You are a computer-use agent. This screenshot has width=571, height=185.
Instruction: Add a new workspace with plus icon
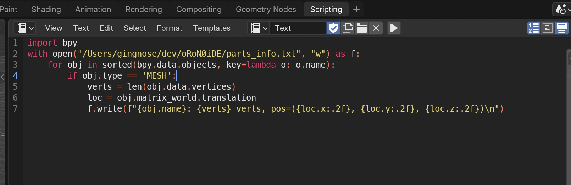pyautogui.click(x=356, y=9)
